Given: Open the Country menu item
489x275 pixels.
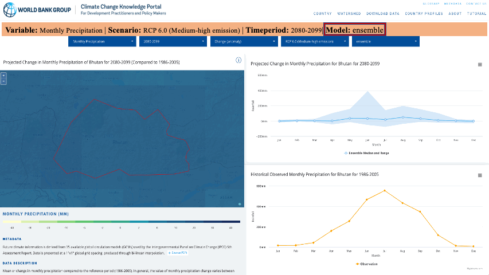Looking at the screenshot, I should tap(323, 13).
